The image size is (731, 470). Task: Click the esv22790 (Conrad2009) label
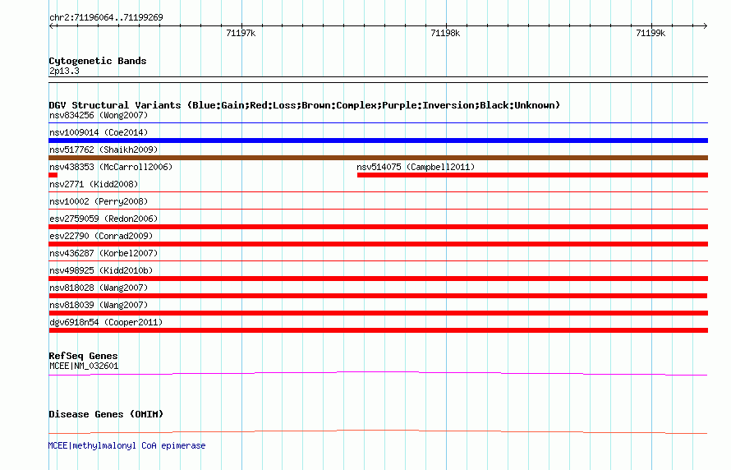click(101, 236)
